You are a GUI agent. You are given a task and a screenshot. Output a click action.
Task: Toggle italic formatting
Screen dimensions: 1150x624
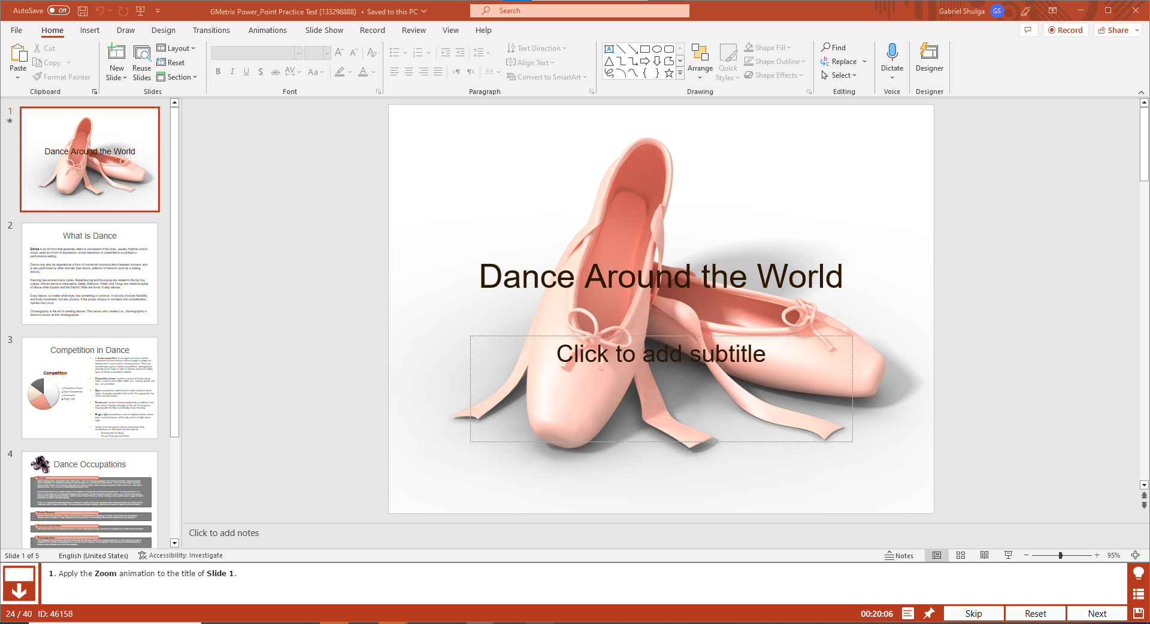click(232, 72)
